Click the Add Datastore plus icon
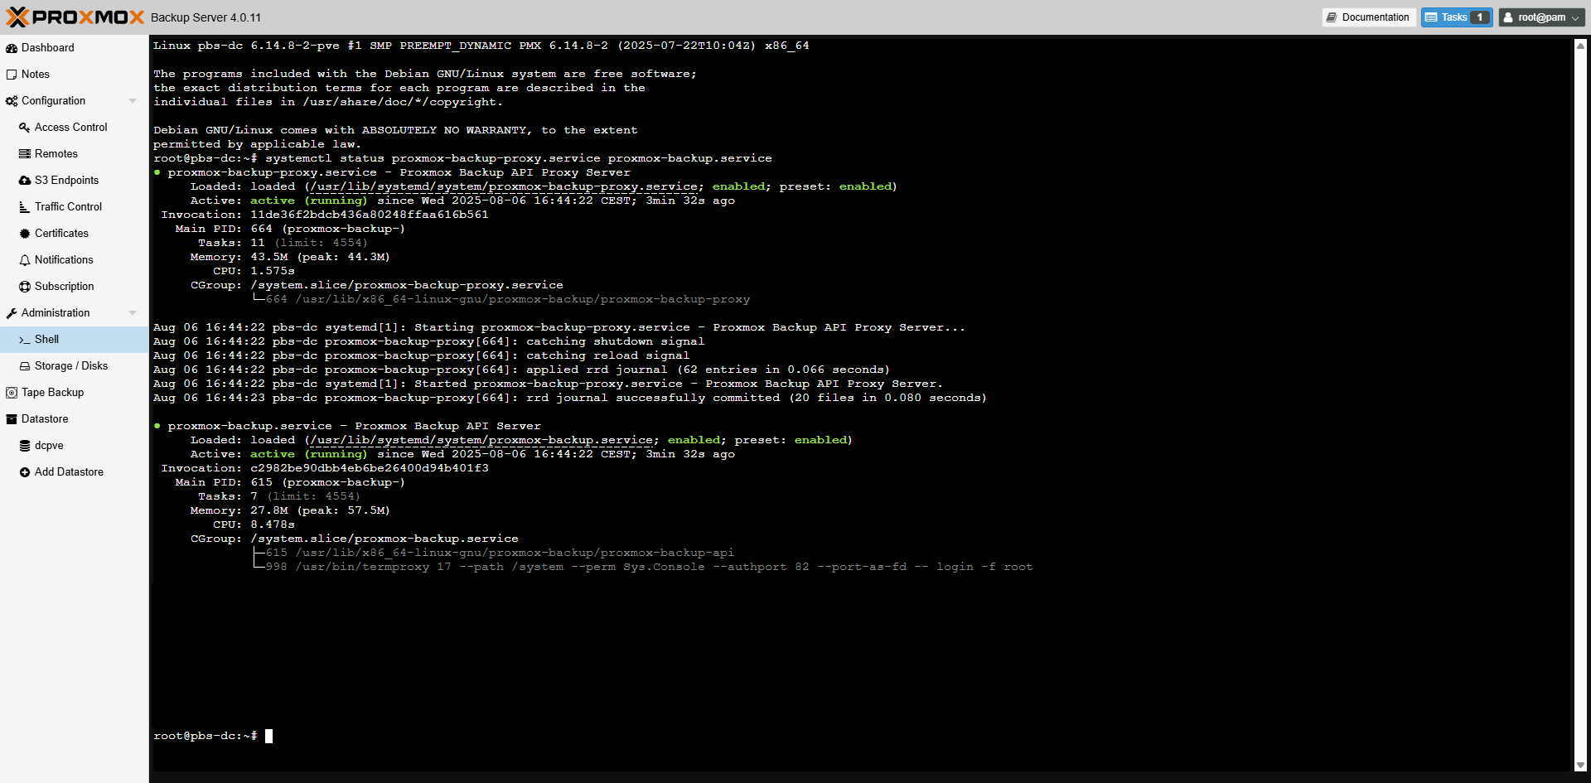Image resolution: width=1591 pixels, height=783 pixels. [25, 472]
